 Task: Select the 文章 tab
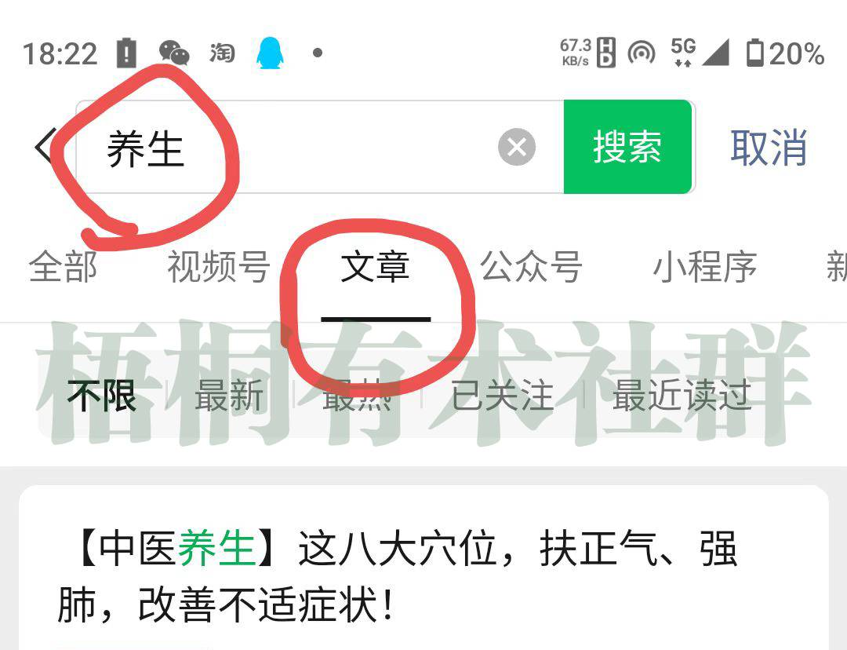[x=375, y=267]
